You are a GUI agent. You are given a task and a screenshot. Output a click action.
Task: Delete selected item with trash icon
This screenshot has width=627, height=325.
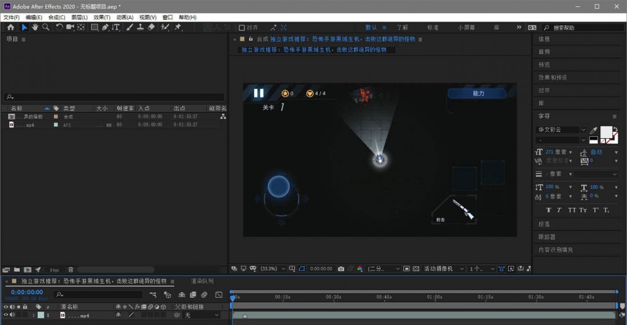pyautogui.click(x=71, y=270)
